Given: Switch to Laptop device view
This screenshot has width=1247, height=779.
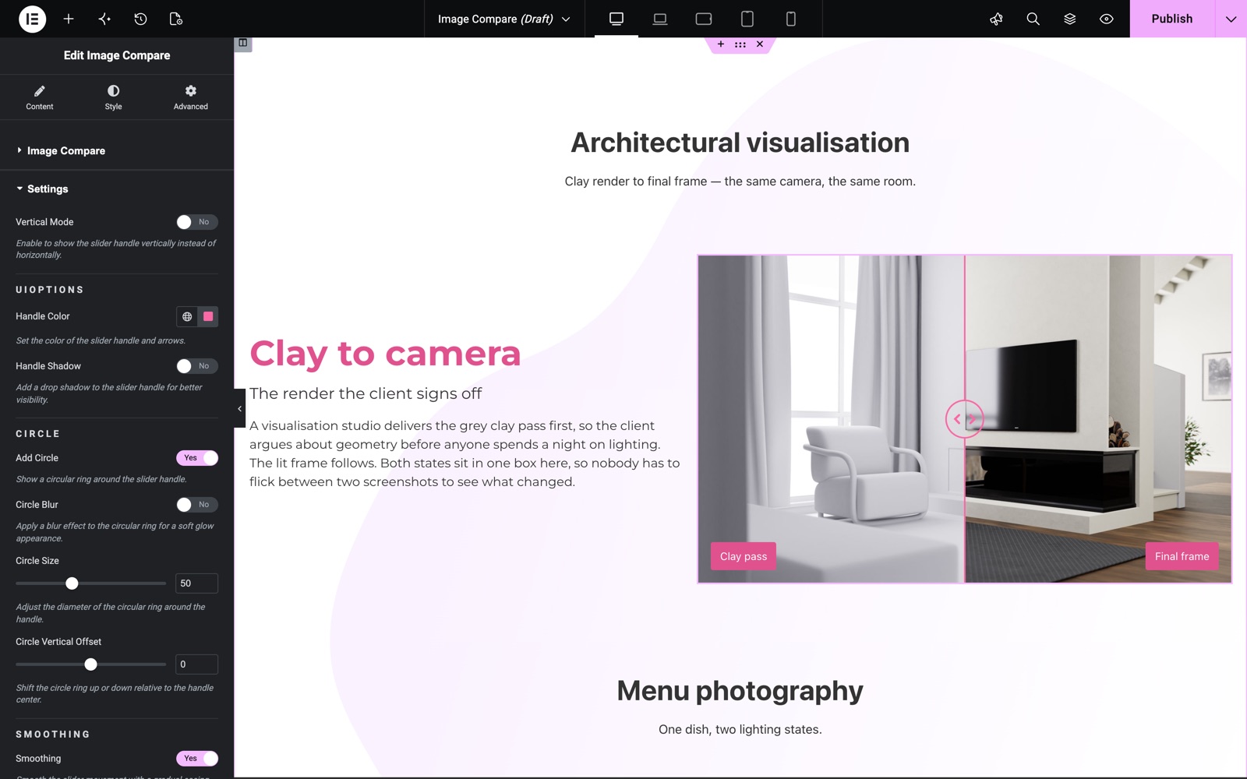Looking at the screenshot, I should [660, 19].
